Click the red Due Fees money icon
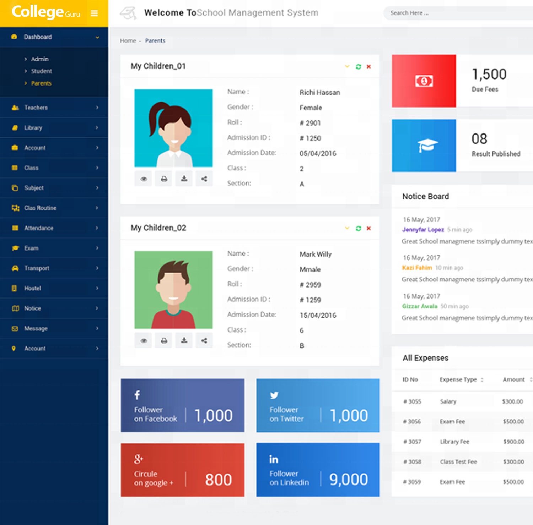533x525 pixels. click(424, 81)
